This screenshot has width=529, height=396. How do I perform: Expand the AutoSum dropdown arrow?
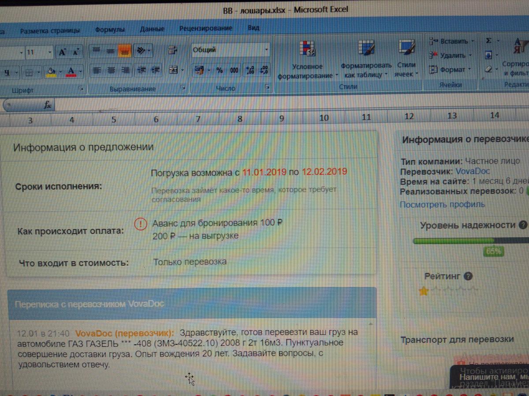pyautogui.click(x=498, y=41)
